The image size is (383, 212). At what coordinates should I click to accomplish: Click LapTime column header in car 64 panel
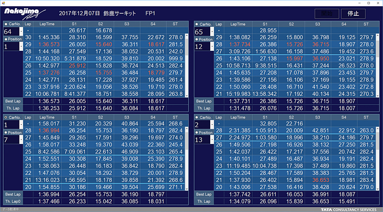click(47, 24)
